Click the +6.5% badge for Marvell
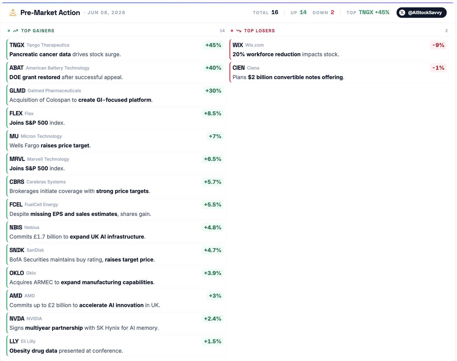 [213, 159]
